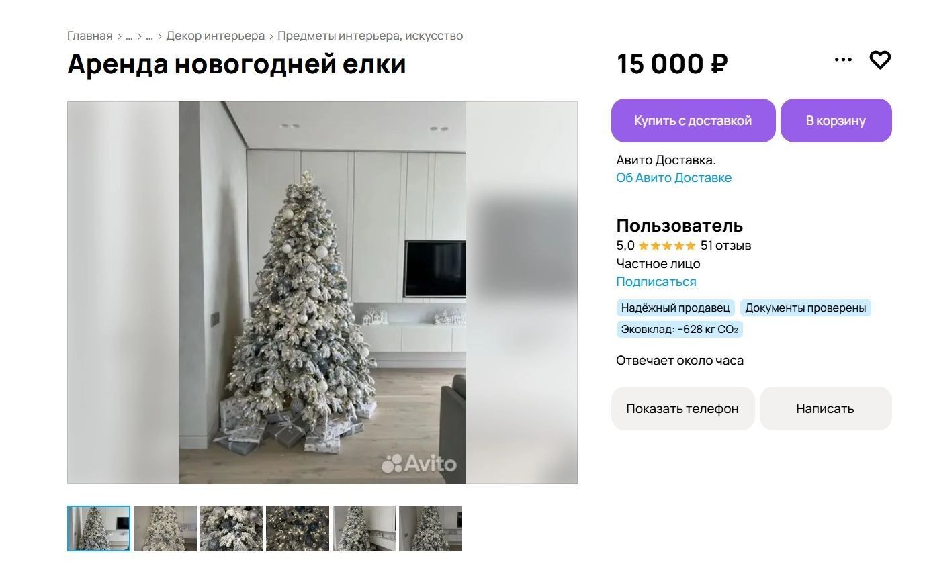View the third close-up thumbnail
Viewport: 925px width, 564px height.
232,528
